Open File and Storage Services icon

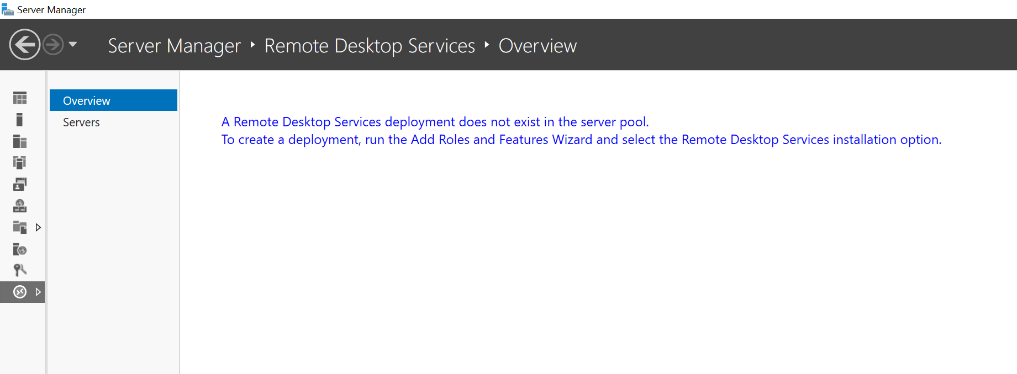click(x=20, y=227)
